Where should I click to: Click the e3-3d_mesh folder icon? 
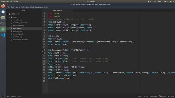[x=10, y=14]
